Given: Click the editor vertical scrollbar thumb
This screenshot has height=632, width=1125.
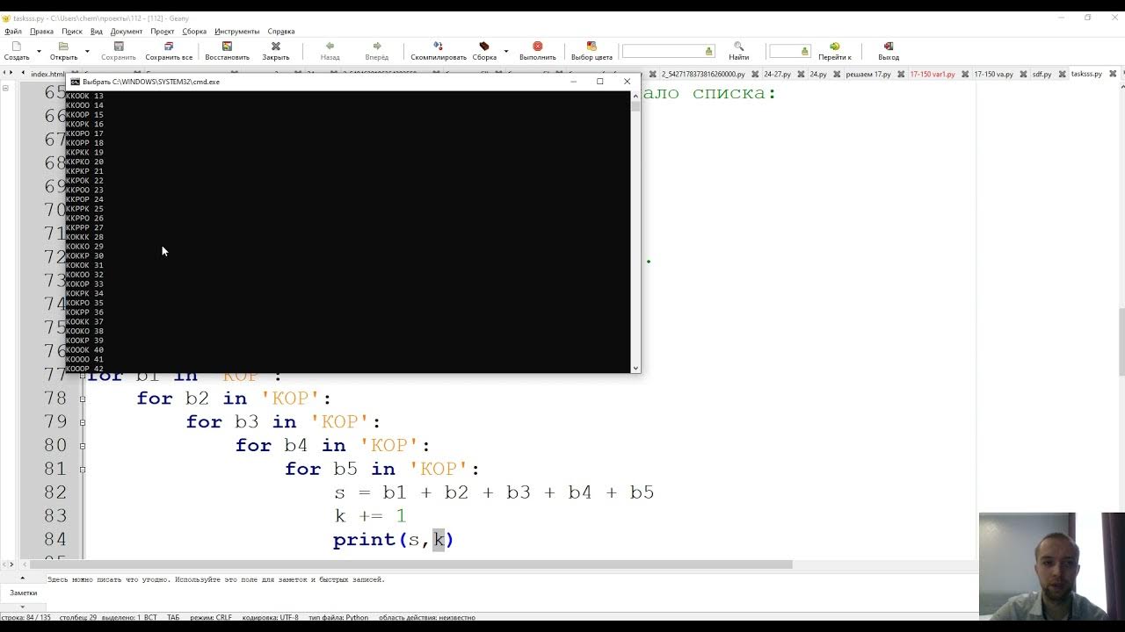Looking at the screenshot, I should tap(1121, 342).
